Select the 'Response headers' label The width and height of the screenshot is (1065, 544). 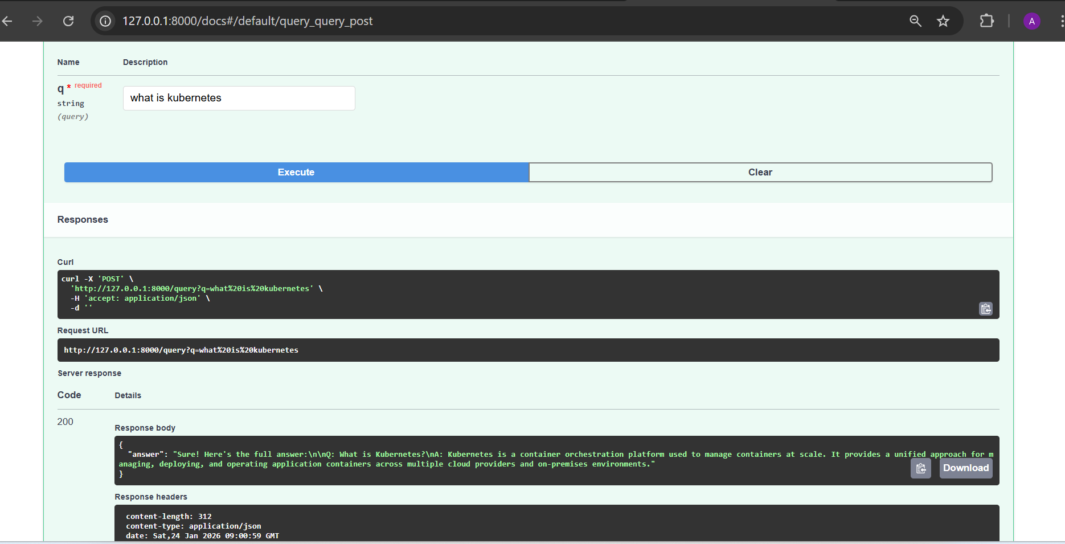click(151, 497)
